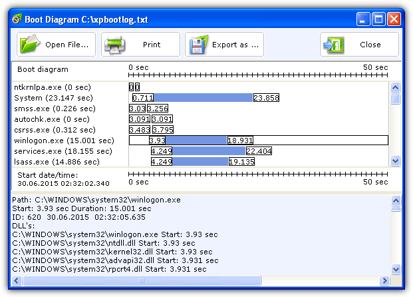This screenshot has width=413, height=297.
Task: Click the horizontal scrollbar thumb
Action: pyautogui.click(x=142, y=280)
